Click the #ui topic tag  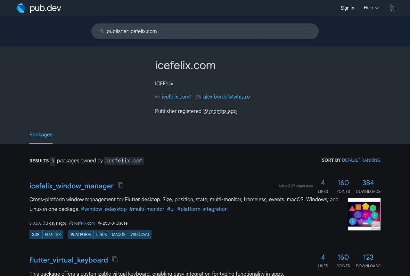[171, 209]
